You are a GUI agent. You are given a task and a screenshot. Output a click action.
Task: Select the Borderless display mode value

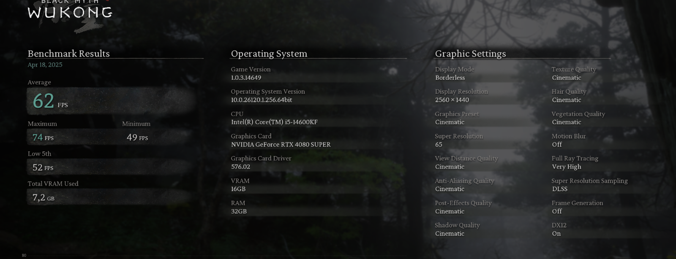pyautogui.click(x=450, y=78)
